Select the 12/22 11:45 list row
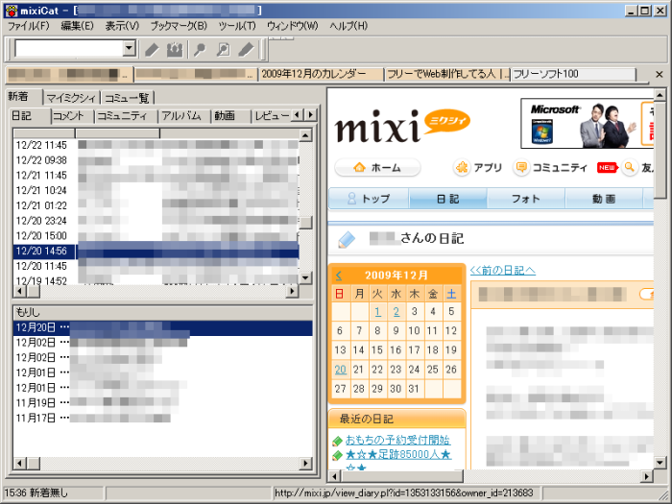672x504 pixels. coord(156,145)
